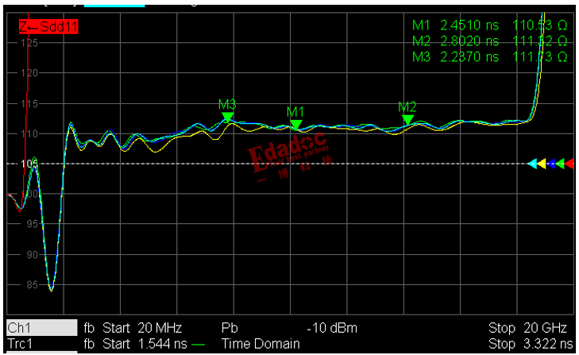Click the red Z←Sdd11 trace label

[x=48, y=26]
